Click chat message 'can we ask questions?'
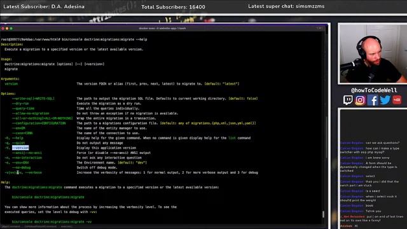The width and height of the screenshot is (407, 229). (382, 142)
